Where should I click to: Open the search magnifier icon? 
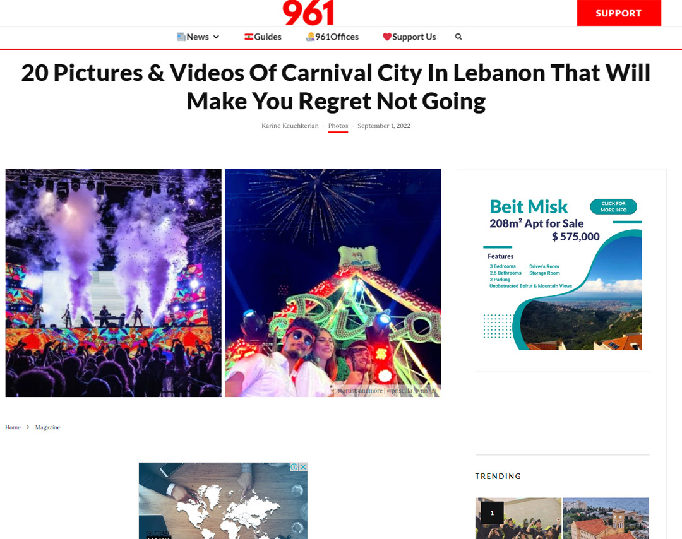pos(458,37)
